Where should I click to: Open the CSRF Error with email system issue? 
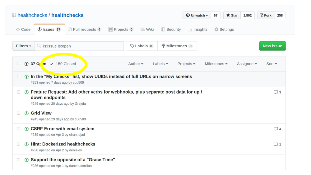pyautogui.click(x=63, y=129)
